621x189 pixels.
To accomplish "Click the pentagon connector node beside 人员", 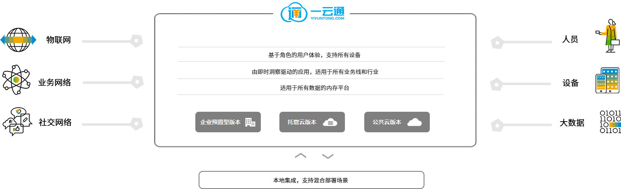I will [497, 42].
